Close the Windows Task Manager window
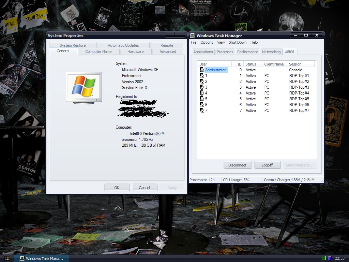This screenshot has height=262, width=349. click(x=317, y=35)
